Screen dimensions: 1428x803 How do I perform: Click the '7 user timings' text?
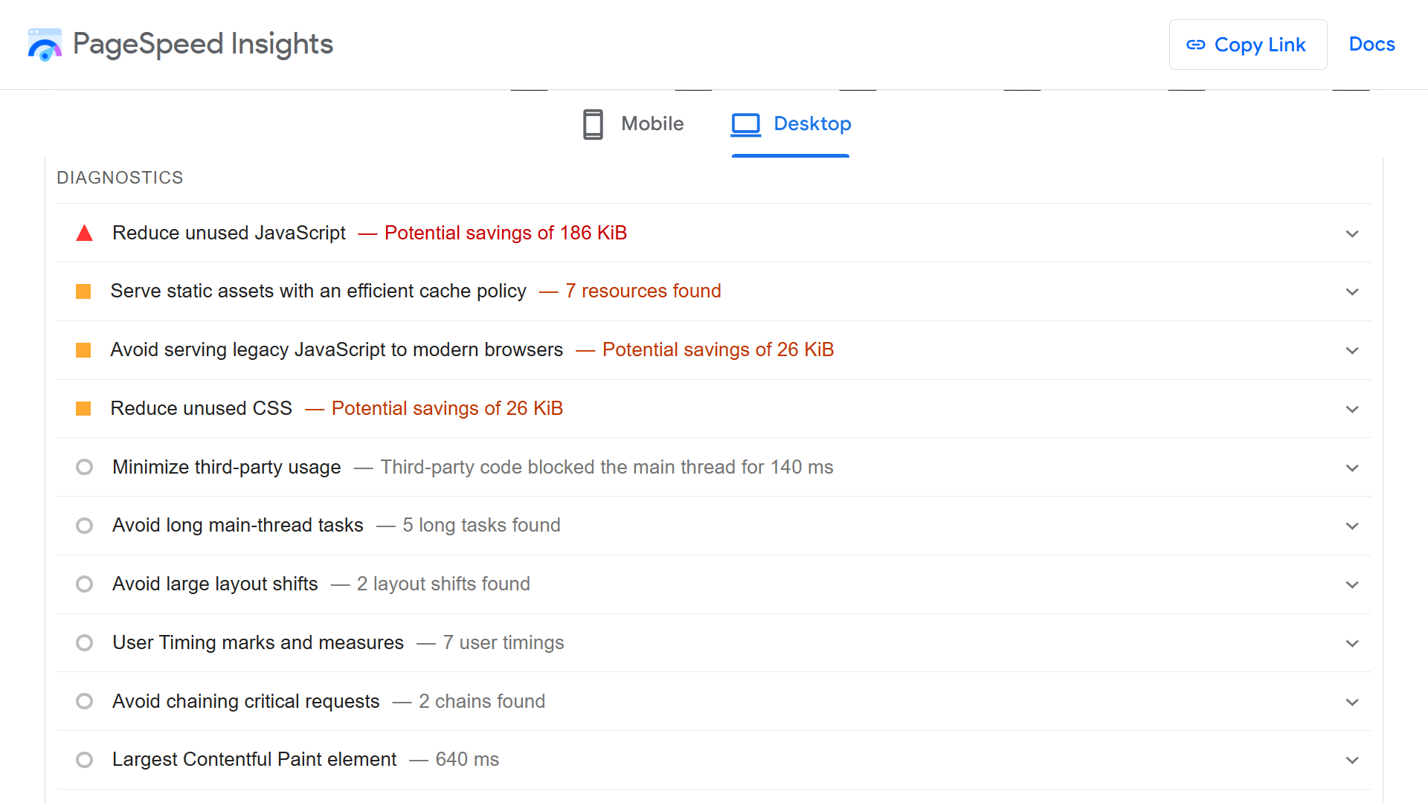(x=504, y=643)
